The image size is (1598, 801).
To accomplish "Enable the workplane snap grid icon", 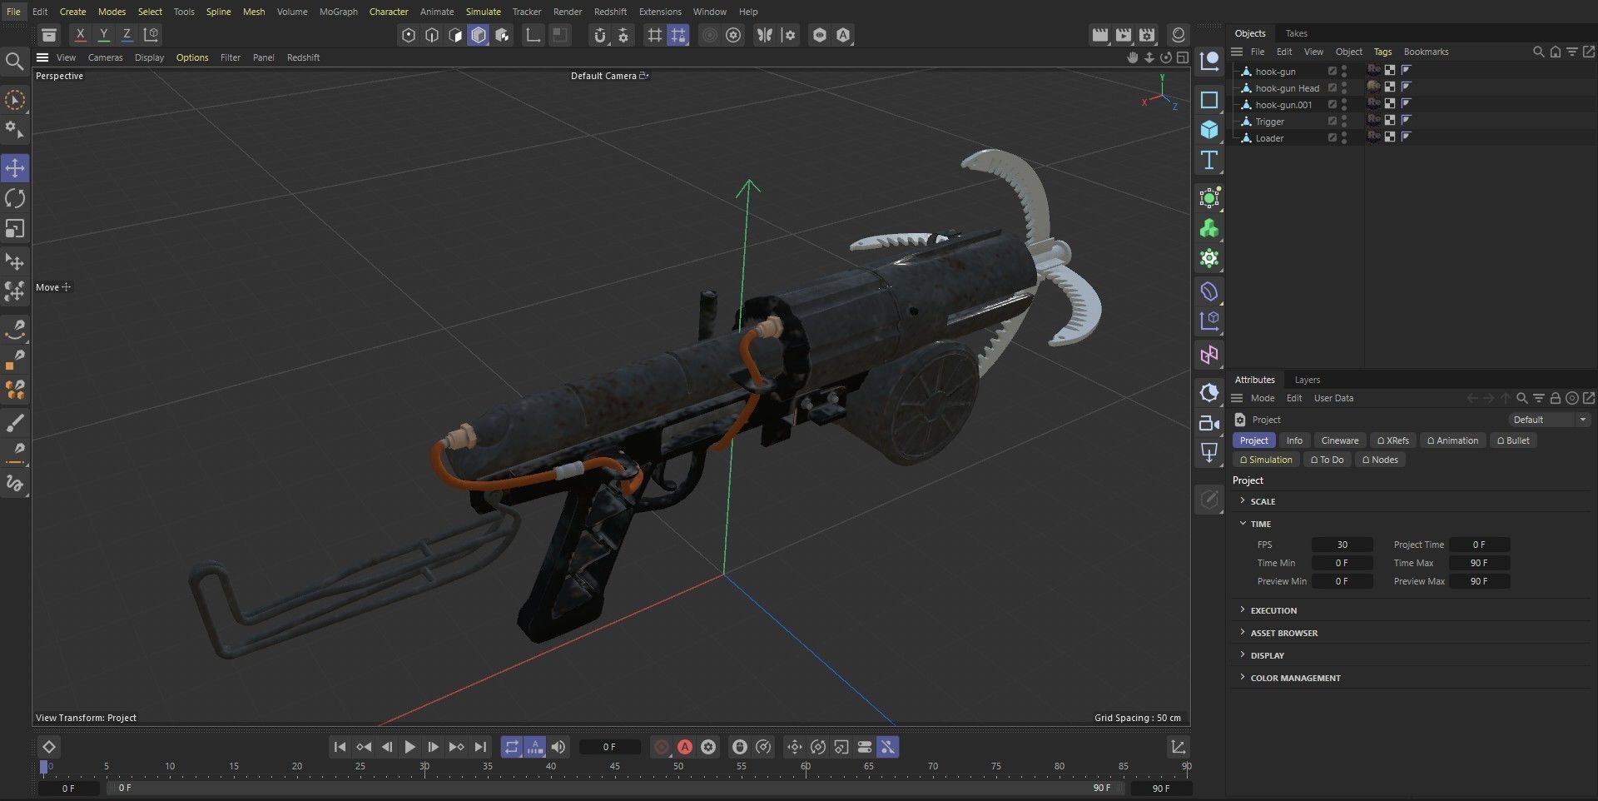I will 678,35.
